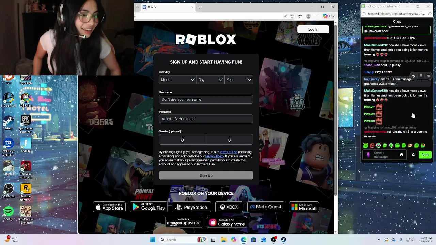Open the Steam desktop shortcut
This screenshot has height=245, width=436.
(x=9, y=122)
